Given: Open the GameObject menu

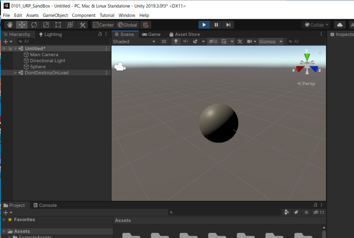Looking at the screenshot, I should tap(55, 16).
